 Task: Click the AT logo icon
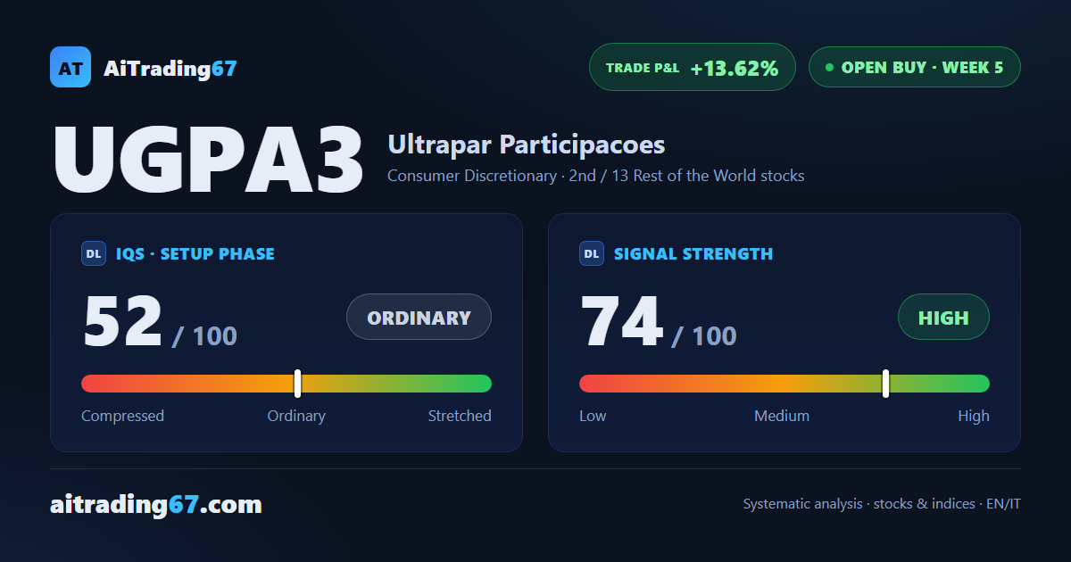point(71,67)
